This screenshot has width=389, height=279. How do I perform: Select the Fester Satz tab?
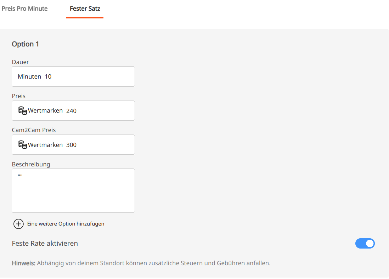point(85,9)
